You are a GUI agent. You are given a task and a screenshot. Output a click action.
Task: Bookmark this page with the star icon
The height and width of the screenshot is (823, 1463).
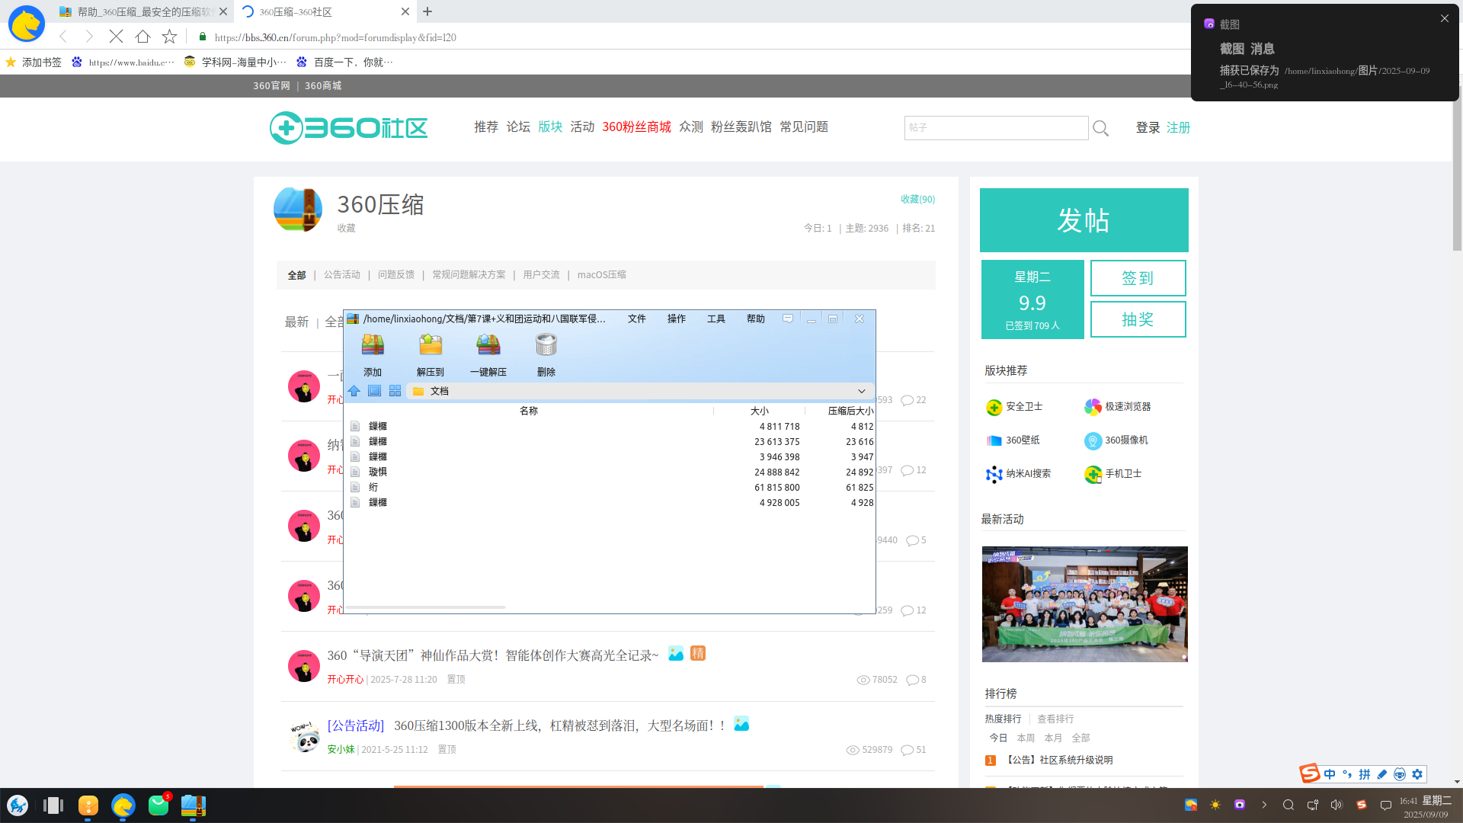(169, 36)
